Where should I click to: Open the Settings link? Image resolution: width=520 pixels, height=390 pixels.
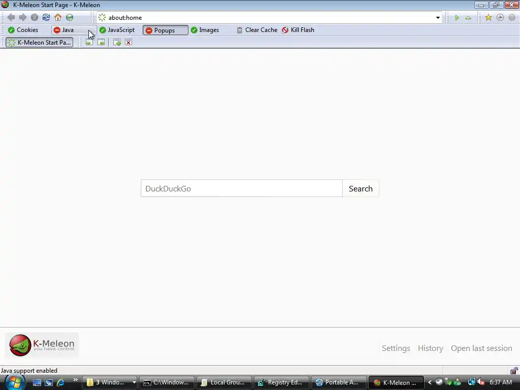(x=396, y=348)
